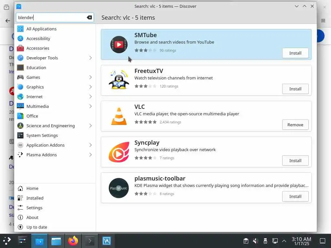Image resolution: width=331 pixels, height=248 pixels.
Task: Open the VLC traffic cone icon
Action: [119, 116]
